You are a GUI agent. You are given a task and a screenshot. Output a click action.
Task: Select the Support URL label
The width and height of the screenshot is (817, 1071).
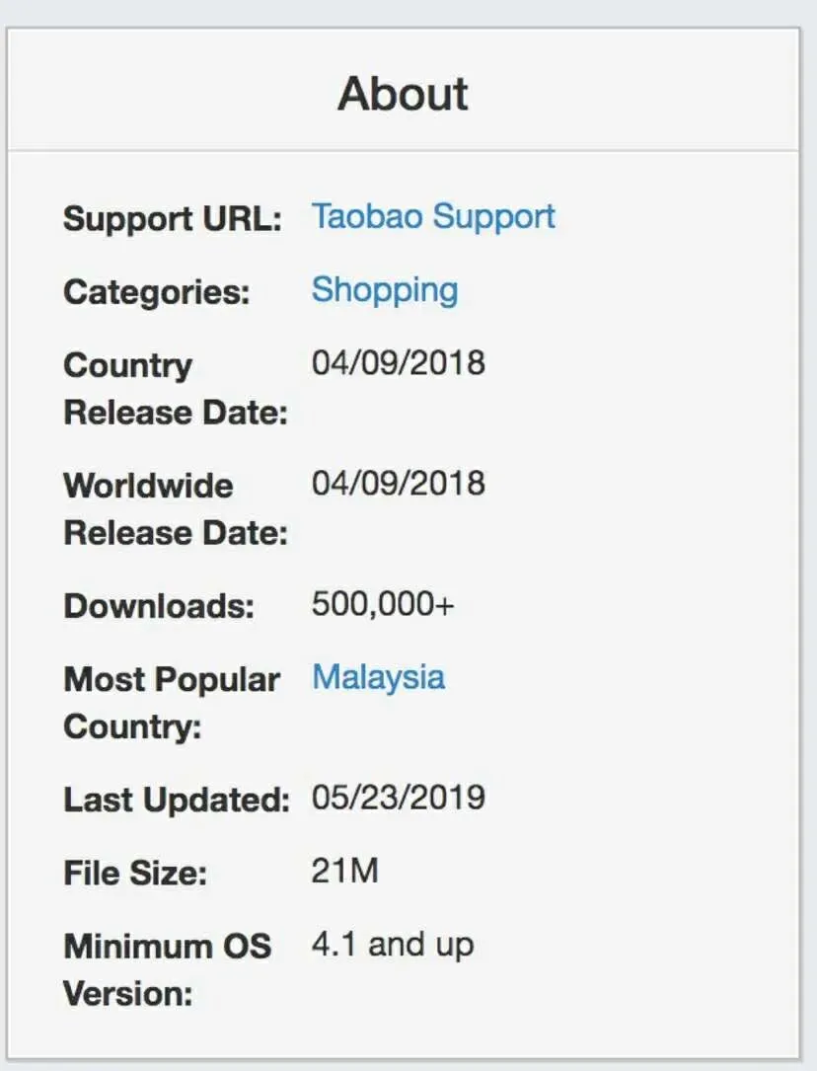coord(173,219)
